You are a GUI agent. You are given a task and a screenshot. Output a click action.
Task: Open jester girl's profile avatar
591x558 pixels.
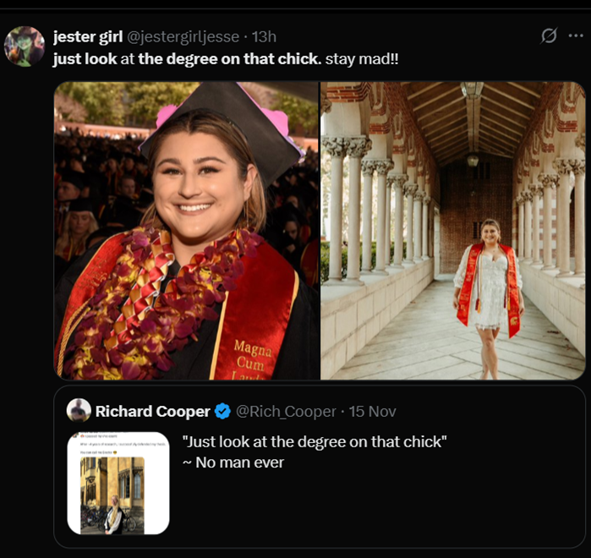25,46
